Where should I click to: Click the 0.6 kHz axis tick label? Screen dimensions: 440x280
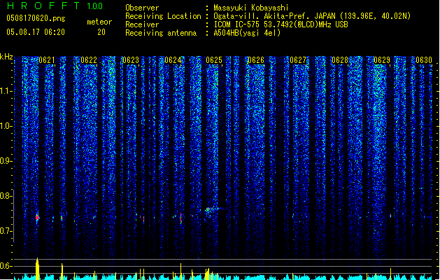click(6, 266)
